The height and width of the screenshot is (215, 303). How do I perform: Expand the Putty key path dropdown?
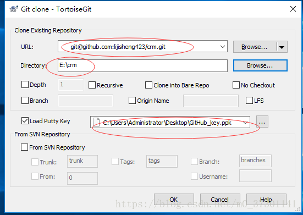pyautogui.click(x=245, y=122)
